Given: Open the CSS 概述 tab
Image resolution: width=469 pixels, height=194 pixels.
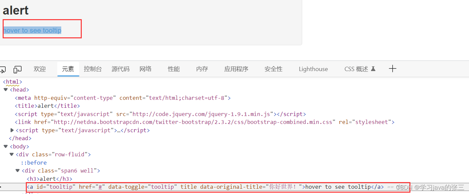Looking at the screenshot, I should point(360,69).
